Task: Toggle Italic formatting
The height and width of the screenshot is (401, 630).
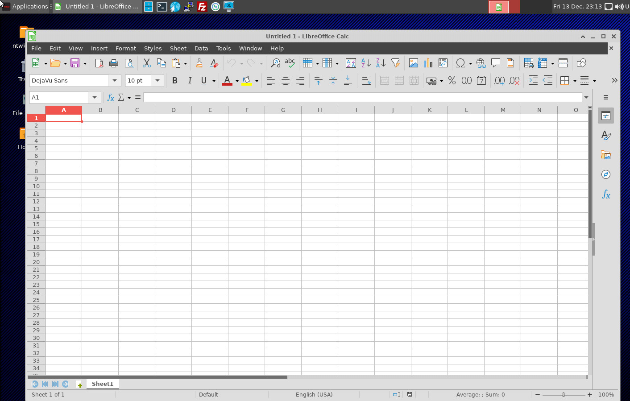Action: [x=190, y=81]
